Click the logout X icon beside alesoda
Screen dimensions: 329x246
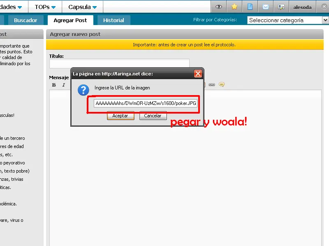(x=324, y=7)
